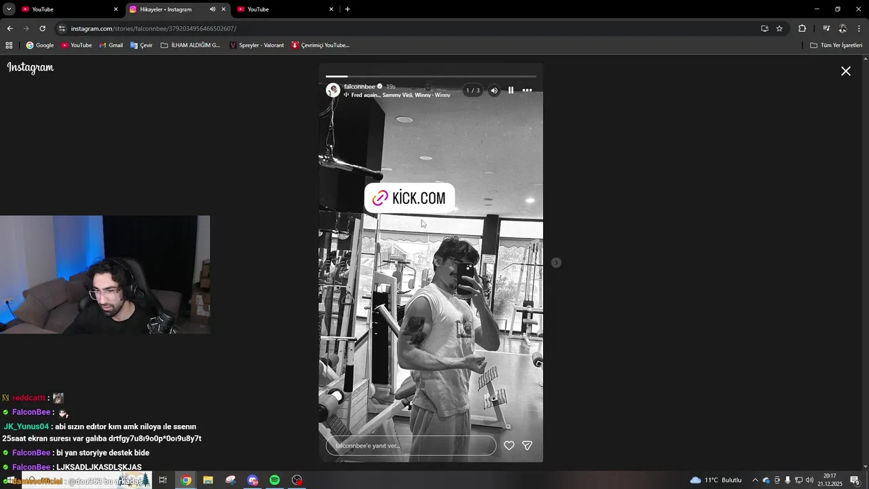The width and height of the screenshot is (869, 489).
Task: Open the KICK.COM link sticker
Action: point(409,198)
